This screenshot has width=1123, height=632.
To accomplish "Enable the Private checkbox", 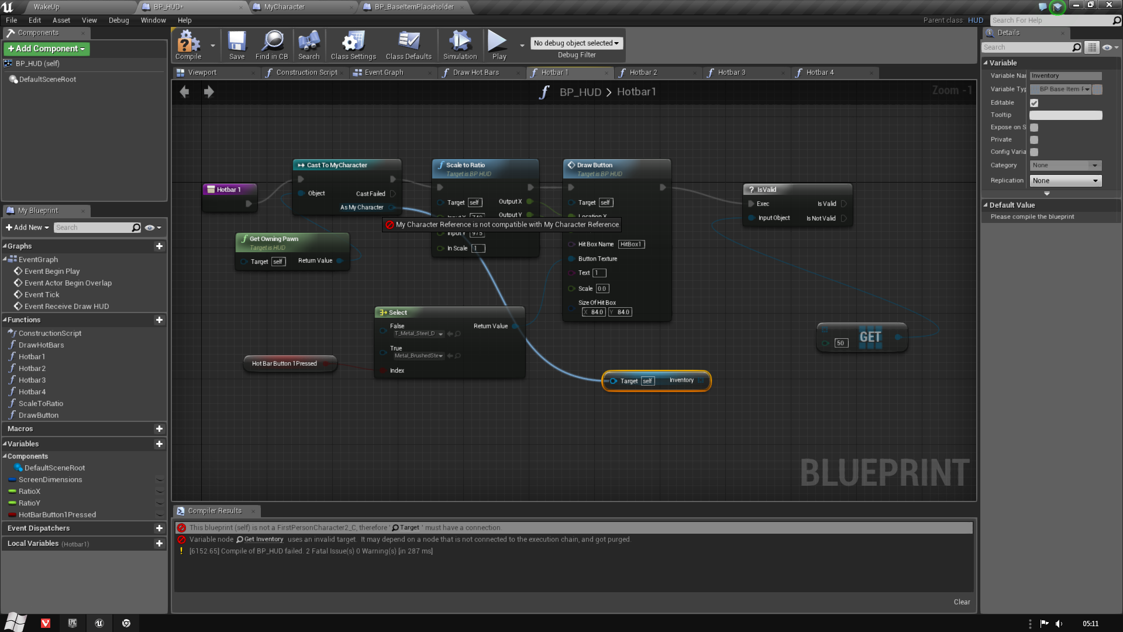I will [1034, 140].
